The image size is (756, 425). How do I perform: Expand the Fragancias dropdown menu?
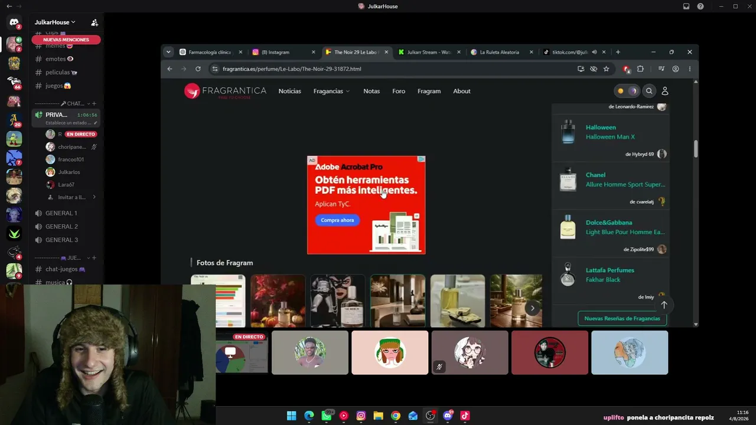331,91
